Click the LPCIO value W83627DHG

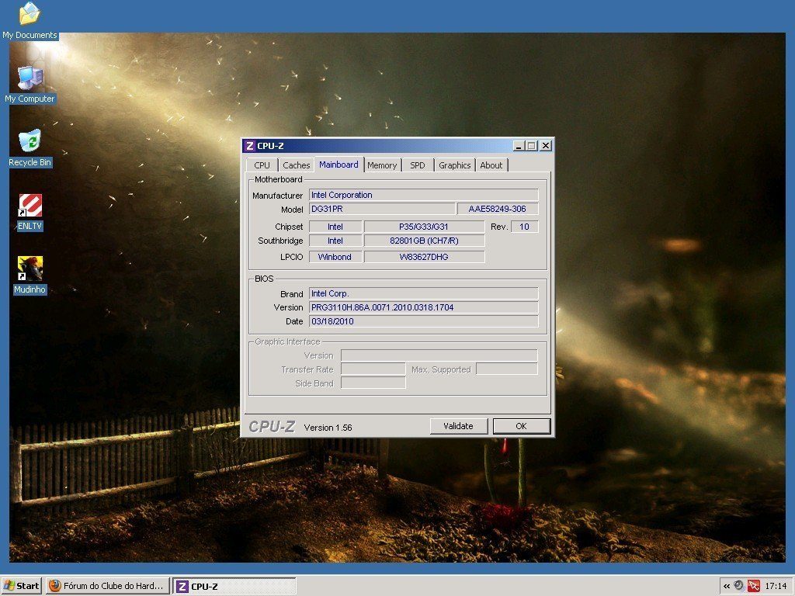424,257
